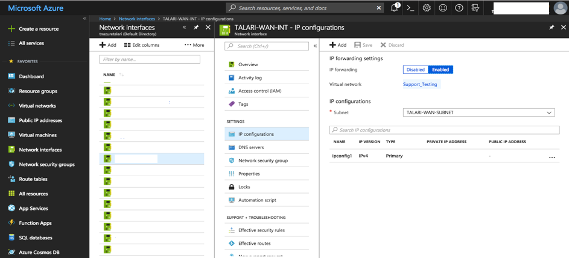
Task: Clear the top search box with X
Action: coord(379,8)
